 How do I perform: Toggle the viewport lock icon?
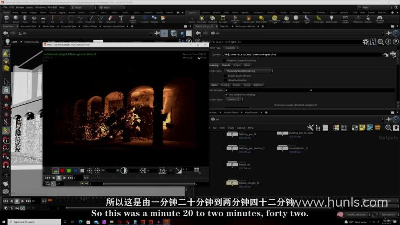(6, 90)
